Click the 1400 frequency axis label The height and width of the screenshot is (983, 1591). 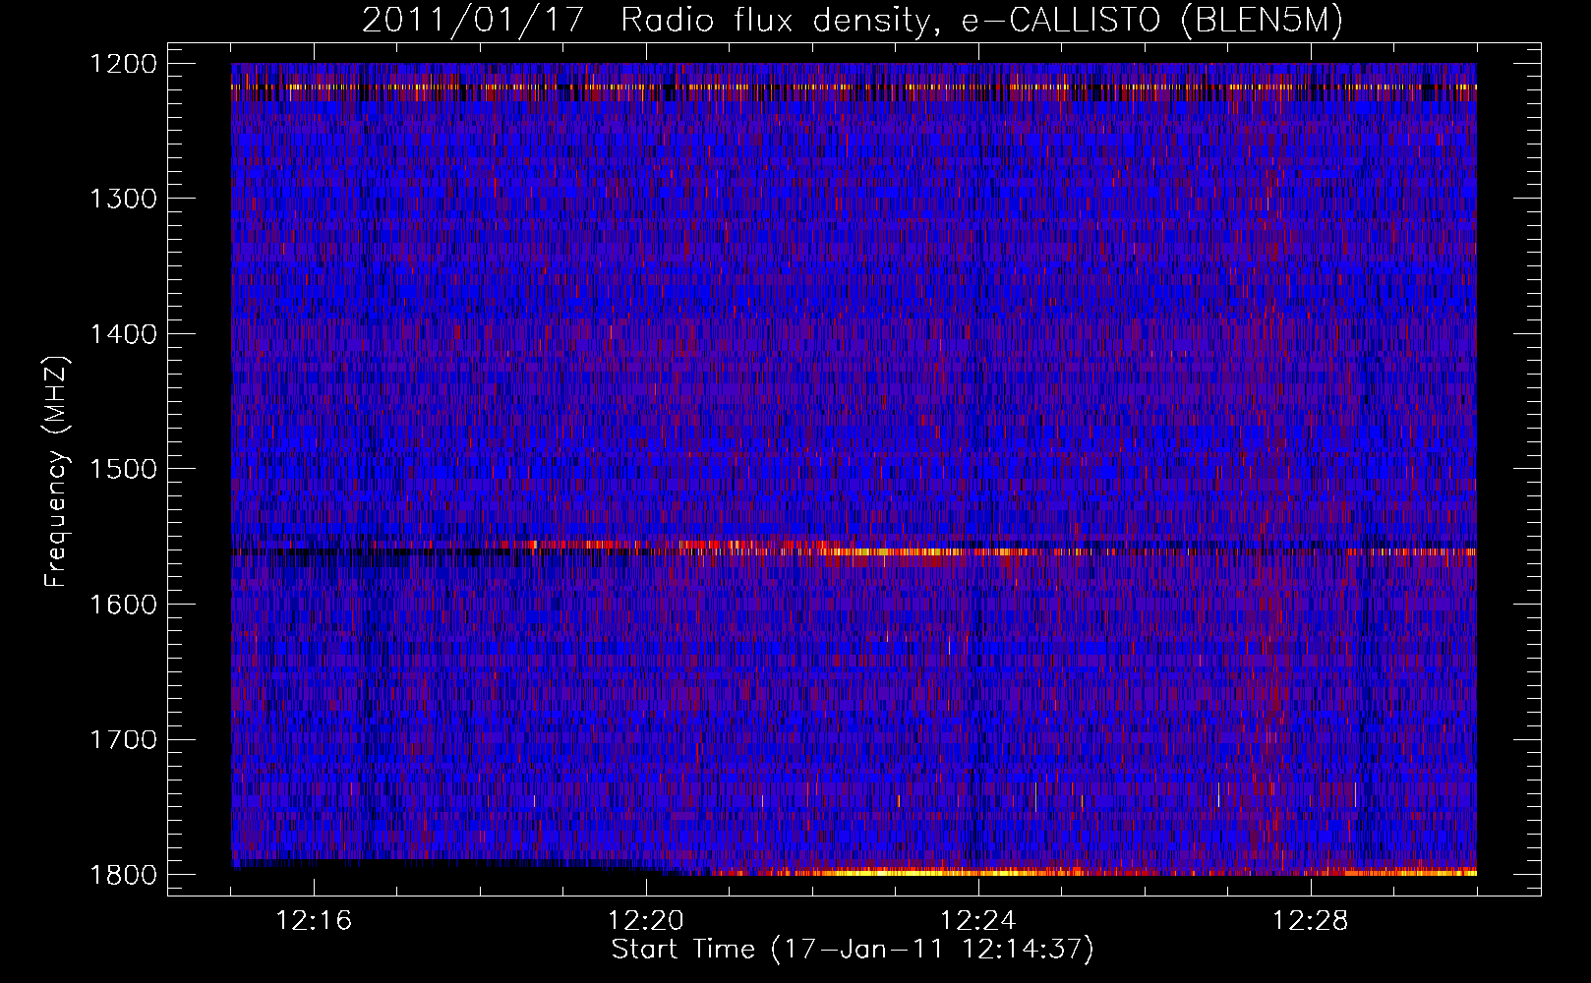coord(124,334)
